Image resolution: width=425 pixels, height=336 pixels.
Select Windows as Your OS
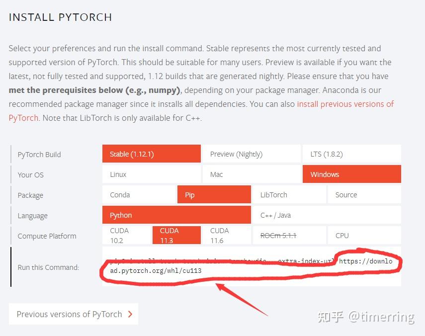[351, 174]
